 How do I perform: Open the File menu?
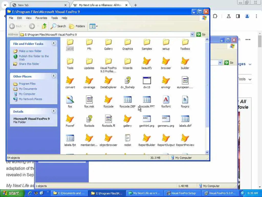click(11, 18)
